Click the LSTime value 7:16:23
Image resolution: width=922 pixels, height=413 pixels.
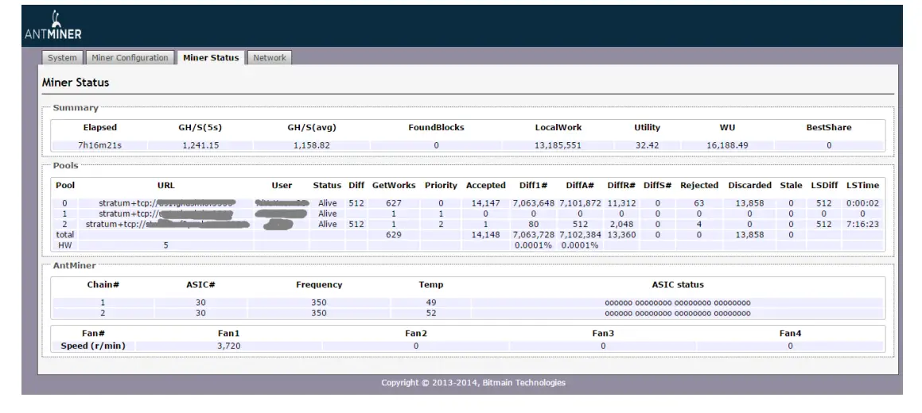coord(862,225)
